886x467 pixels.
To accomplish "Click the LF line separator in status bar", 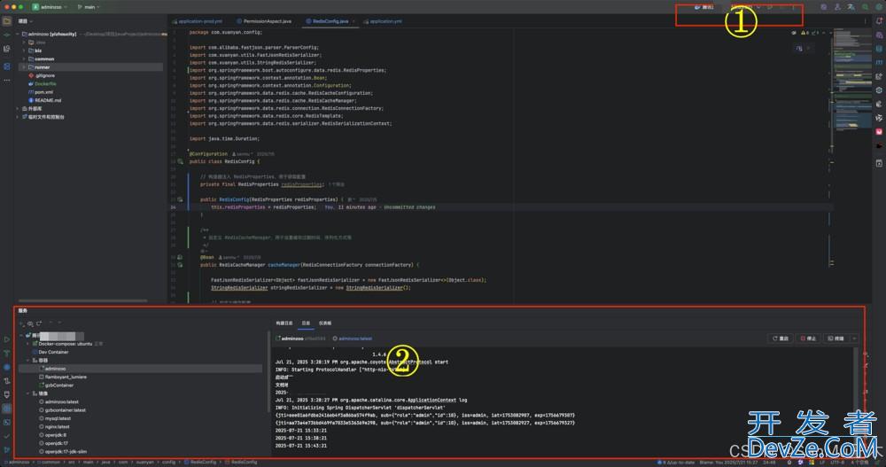I will [x=822, y=463].
